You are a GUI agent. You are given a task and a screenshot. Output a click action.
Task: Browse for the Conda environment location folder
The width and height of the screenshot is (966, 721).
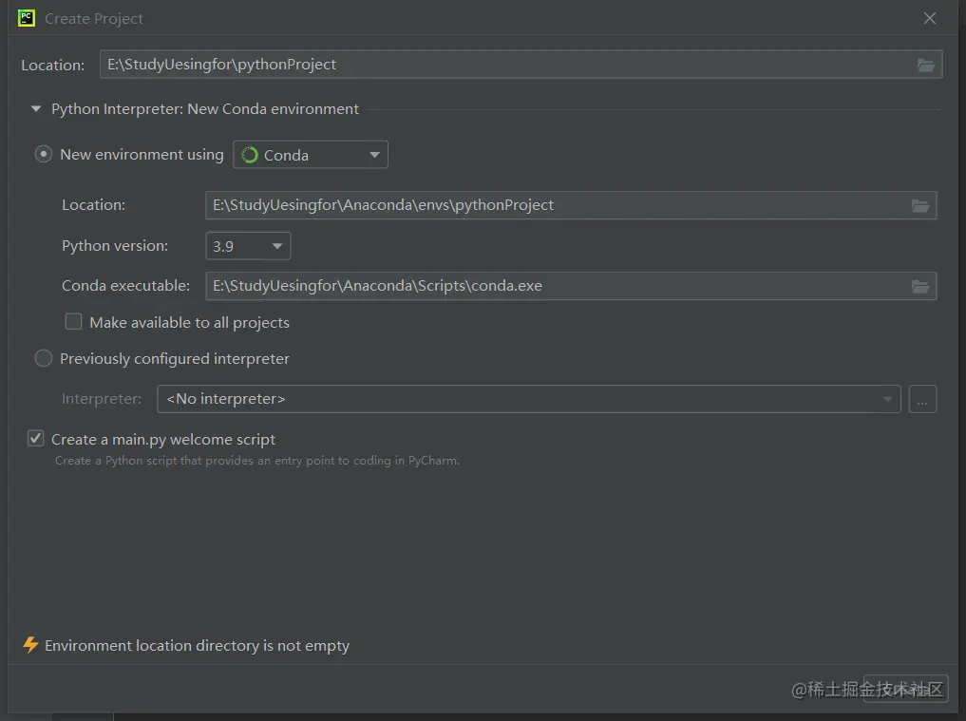pos(919,205)
